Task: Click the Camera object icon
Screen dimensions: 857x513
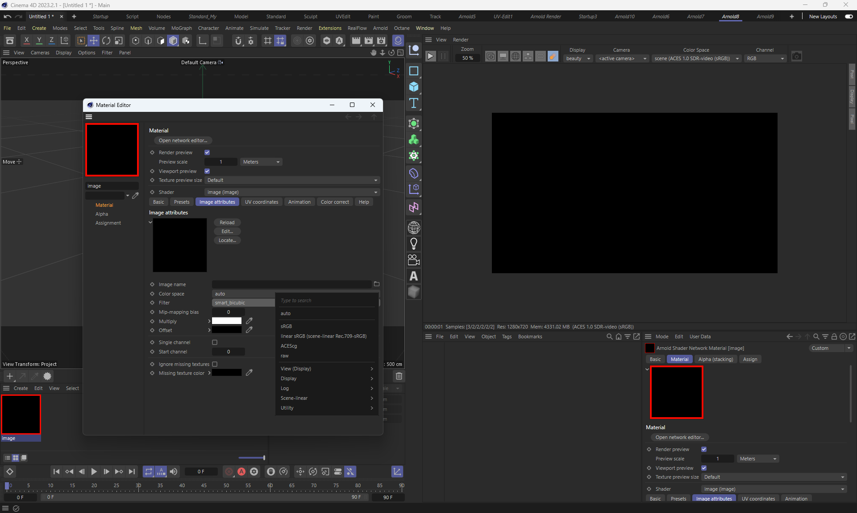Action: pos(414,260)
